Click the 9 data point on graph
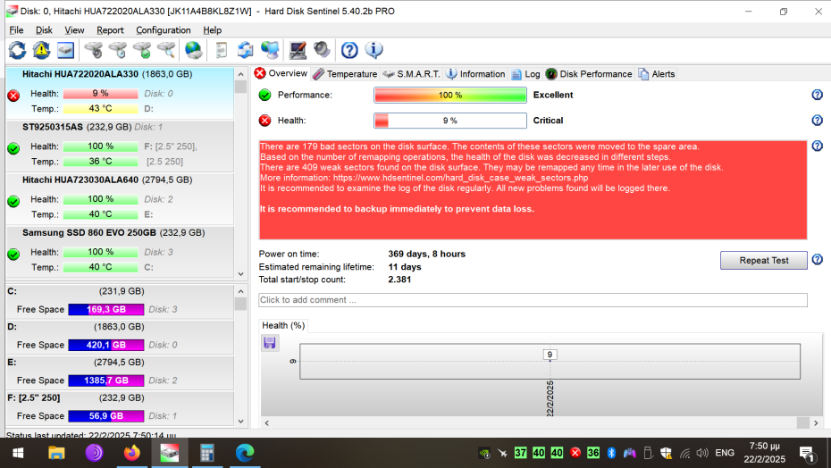The height and width of the screenshot is (468, 831). [550, 355]
